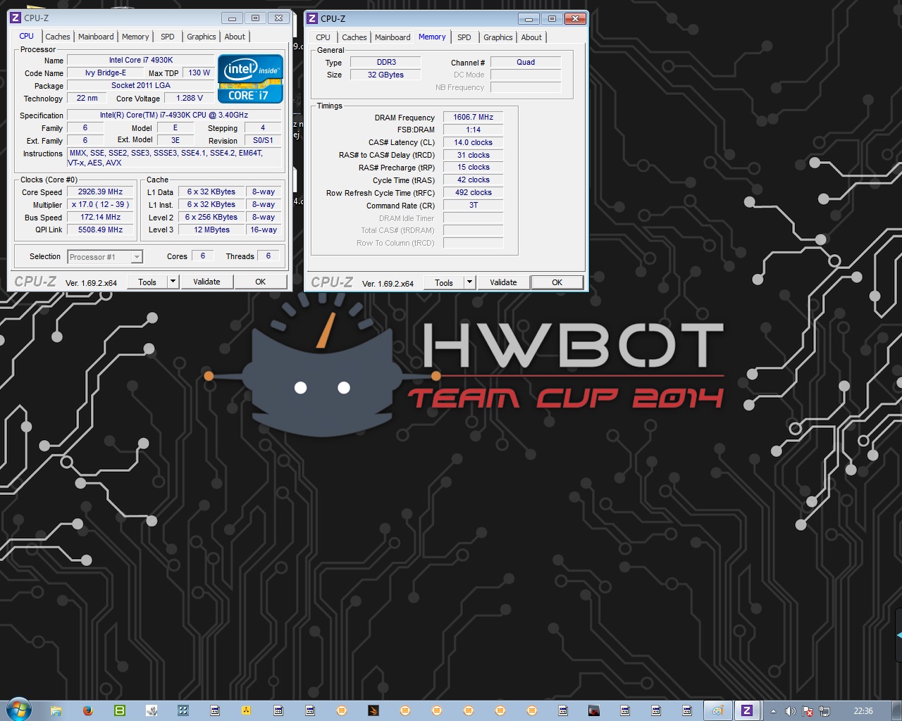Click the Multiplier value x 17.0

click(101, 205)
